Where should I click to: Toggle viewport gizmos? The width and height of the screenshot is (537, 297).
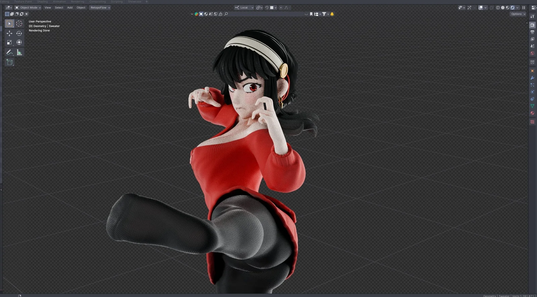pyautogui.click(x=469, y=7)
